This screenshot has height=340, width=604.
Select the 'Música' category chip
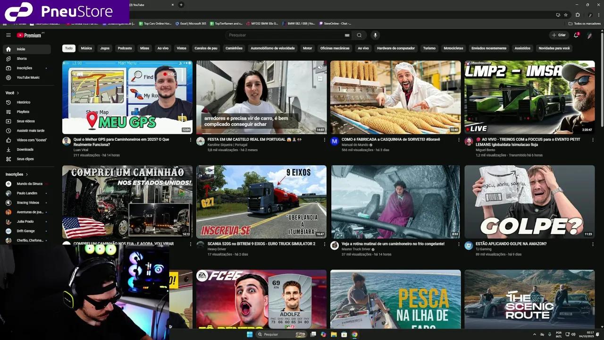[86, 48]
